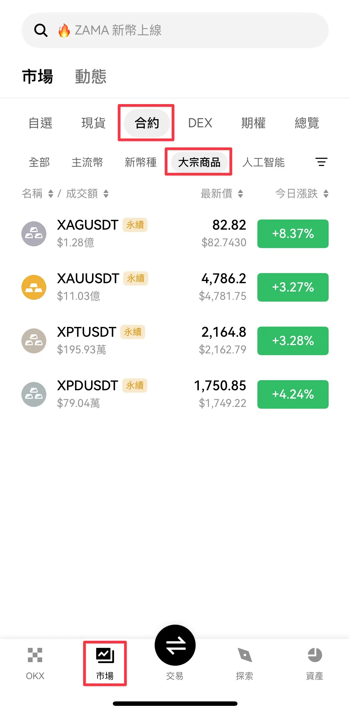Switch to the 現貨 tab
The height and width of the screenshot is (713, 350).
94,123
